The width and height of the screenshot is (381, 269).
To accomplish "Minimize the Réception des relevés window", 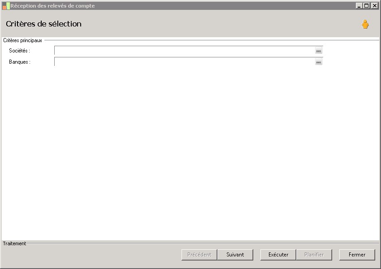I will pos(359,6).
